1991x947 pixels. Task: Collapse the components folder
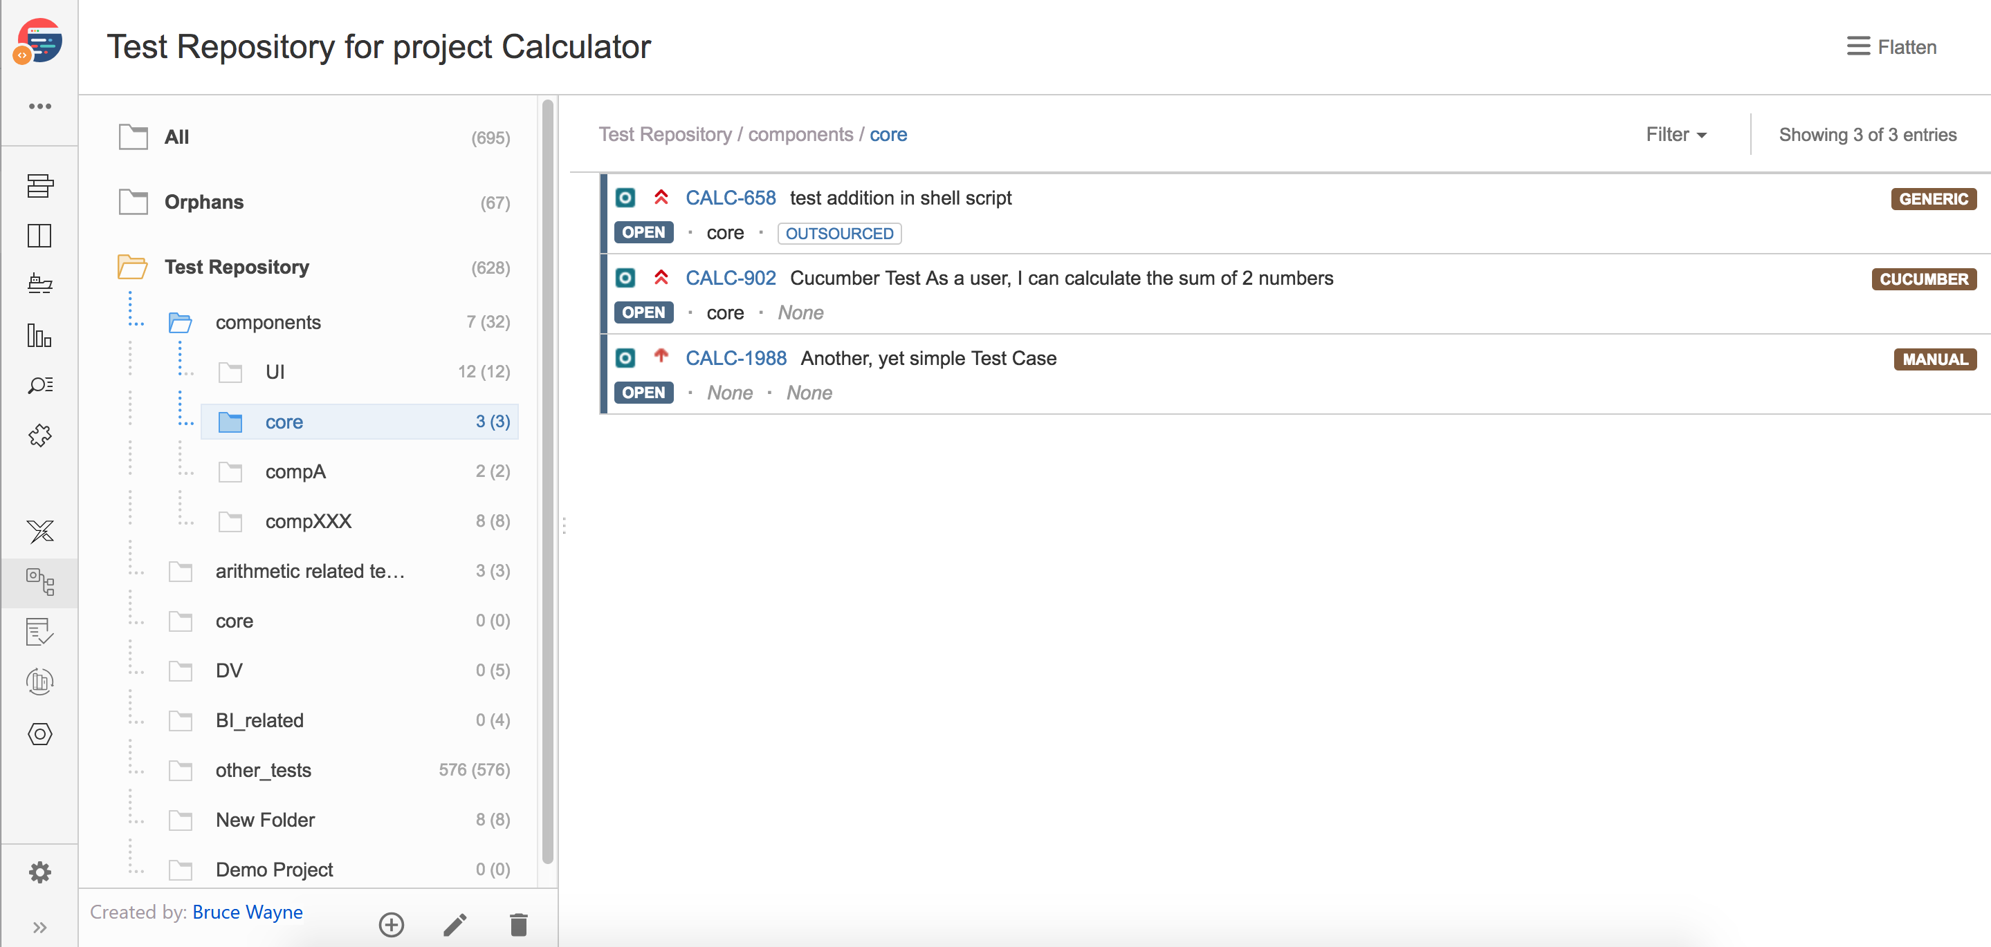pyautogui.click(x=180, y=322)
